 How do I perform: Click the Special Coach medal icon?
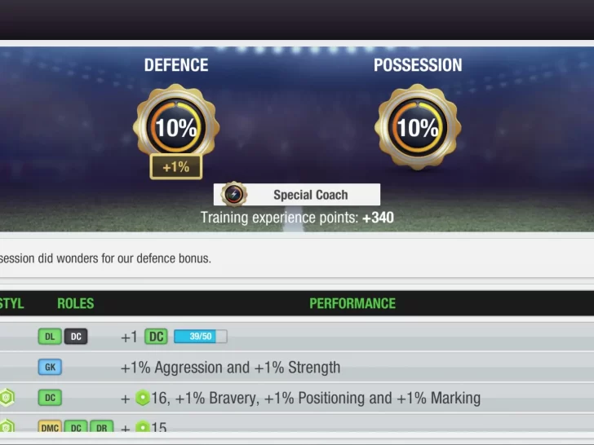pos(233,194)
